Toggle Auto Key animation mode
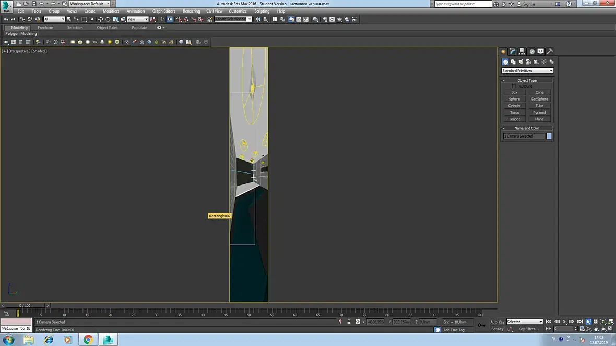Image resolution: width=616 pixels, height=346 pixels. coord(497,322)
